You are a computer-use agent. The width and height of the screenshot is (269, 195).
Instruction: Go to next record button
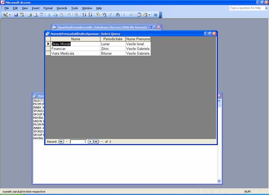90,142
